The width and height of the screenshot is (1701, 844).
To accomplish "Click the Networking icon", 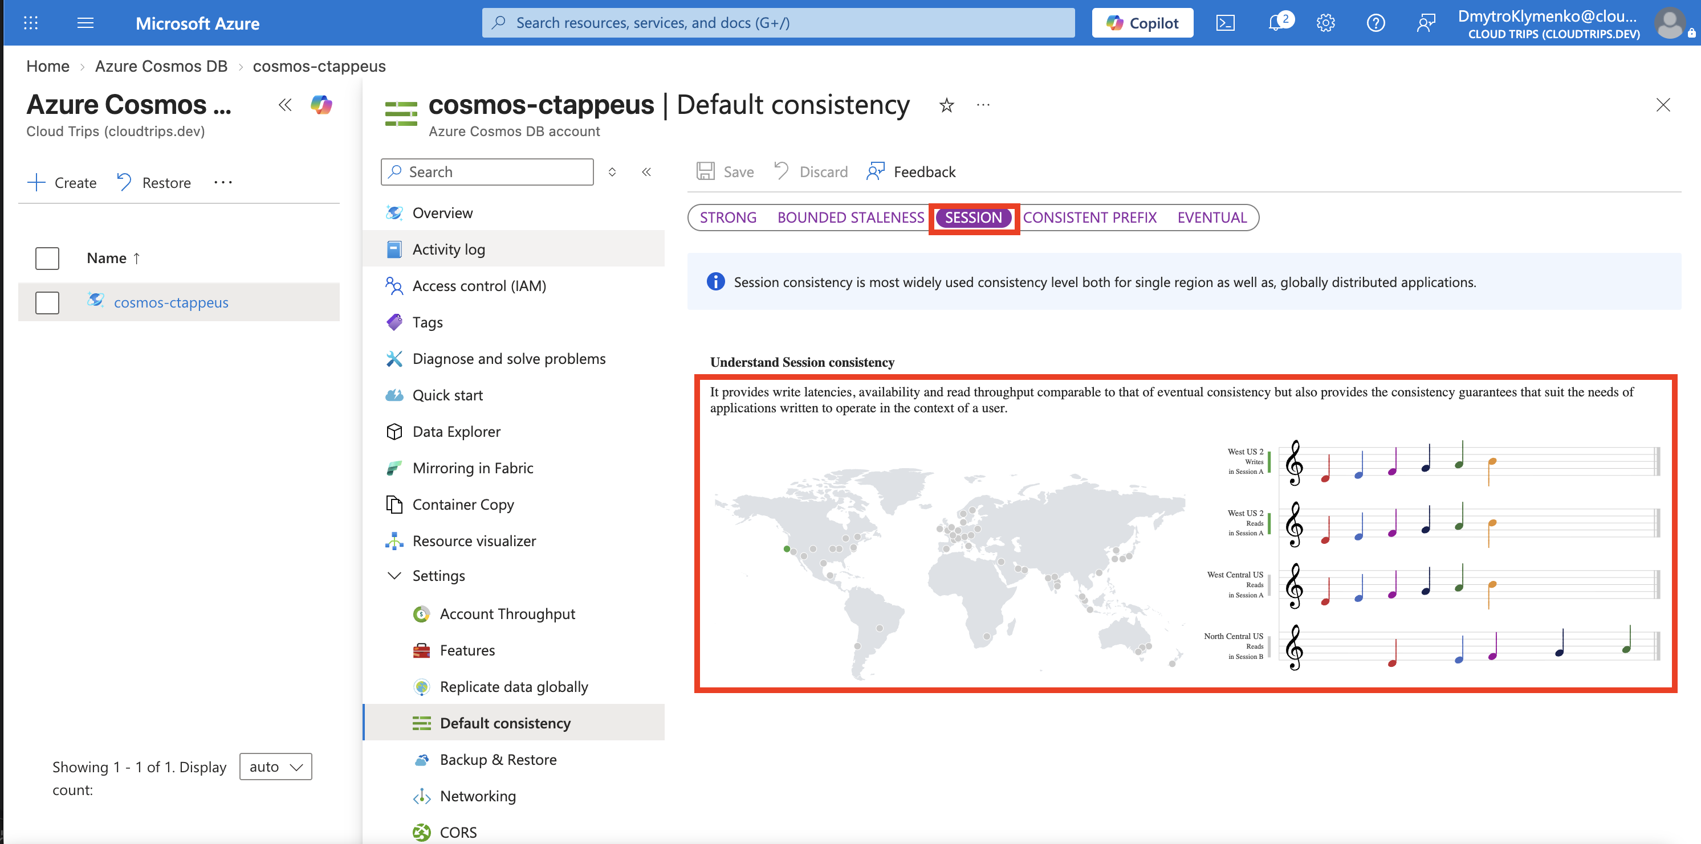I will point(421,796).
